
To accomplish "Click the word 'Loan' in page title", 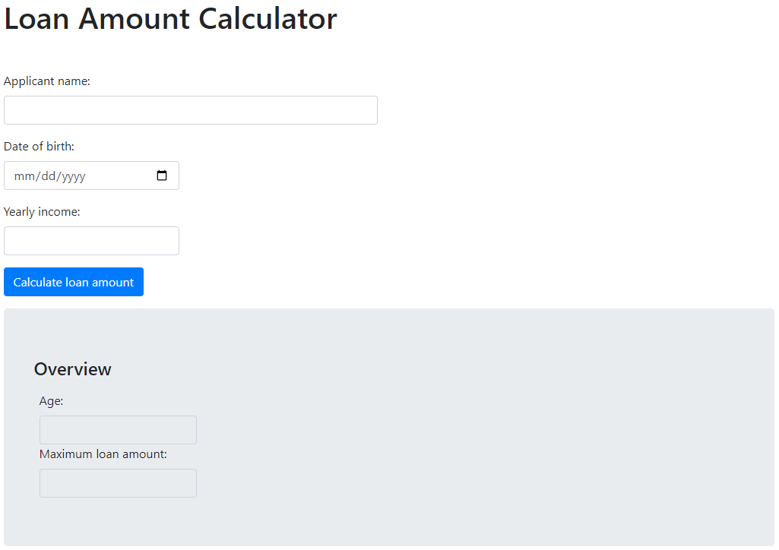I will pos(36,19).
